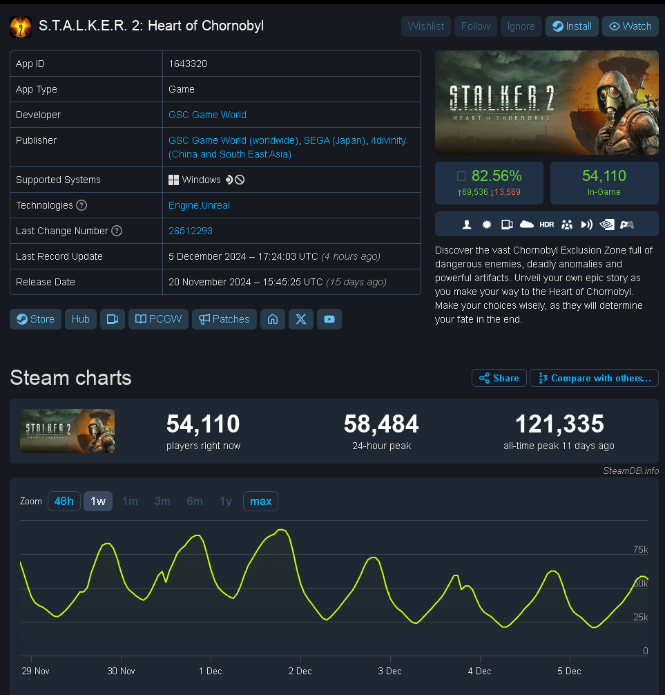Click the S.T.A.L.K.E.R. 2 header artwork
The image size is (665, 695).
[546, 102]
